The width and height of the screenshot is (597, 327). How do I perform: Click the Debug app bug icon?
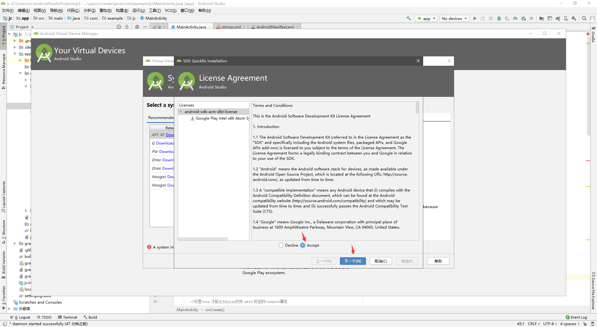[x=499, y=18]
